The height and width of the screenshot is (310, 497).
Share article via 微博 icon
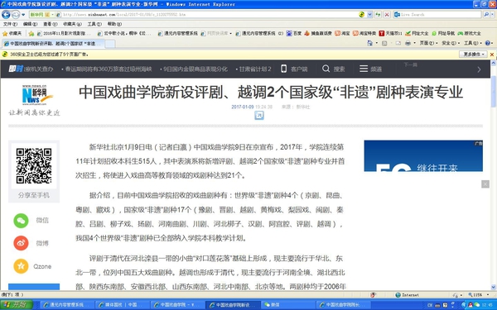pyautogui.click(x=21, y=243)
